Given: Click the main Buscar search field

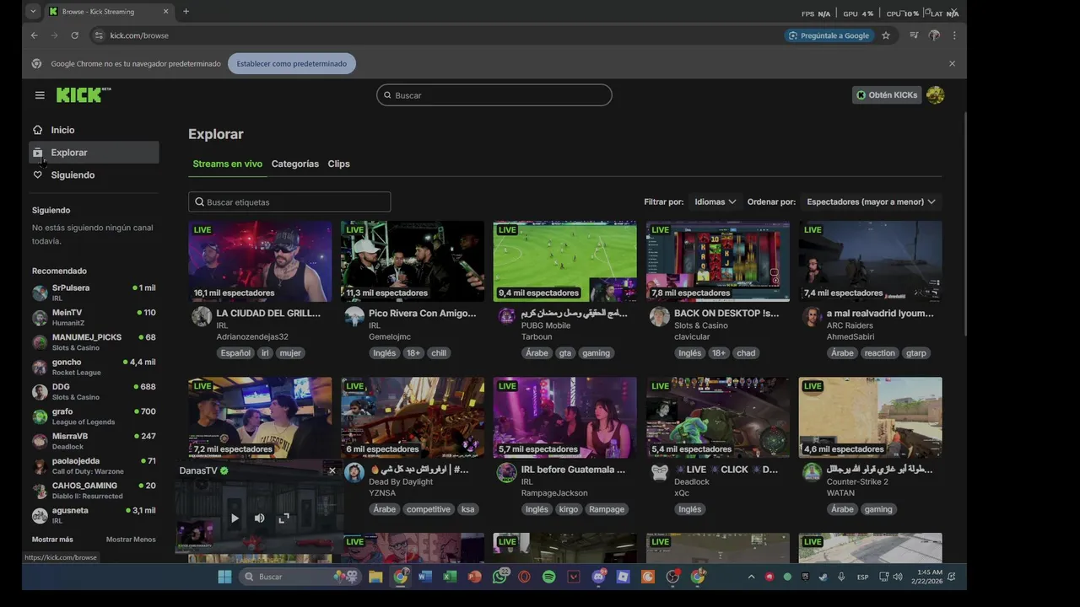Looking at the screenshot, I should tap(494, 95).
